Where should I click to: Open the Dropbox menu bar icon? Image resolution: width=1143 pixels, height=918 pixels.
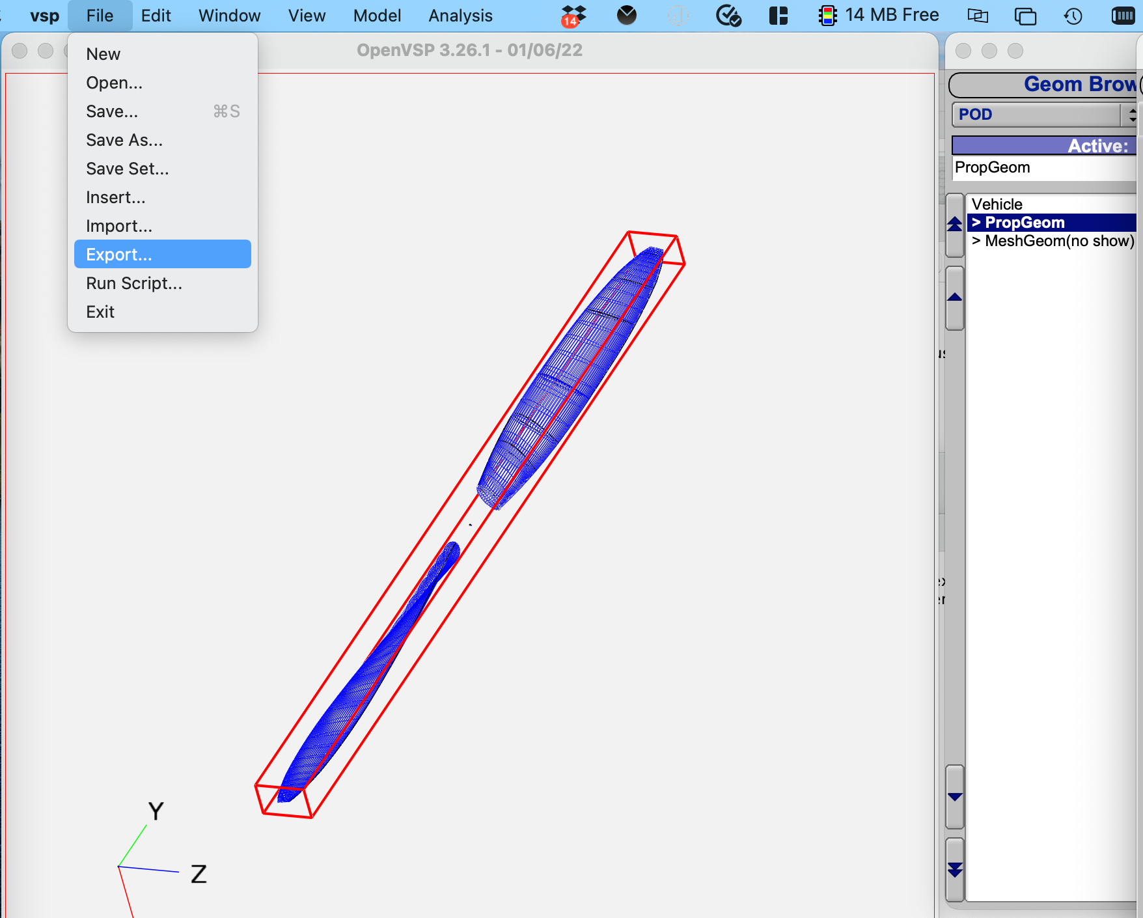coord(573,16)
